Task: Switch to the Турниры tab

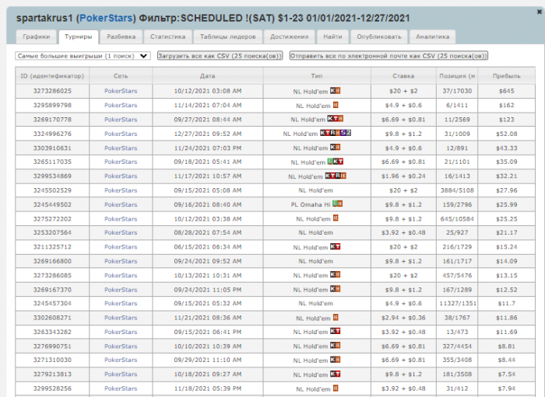Action: pos(79,37)
